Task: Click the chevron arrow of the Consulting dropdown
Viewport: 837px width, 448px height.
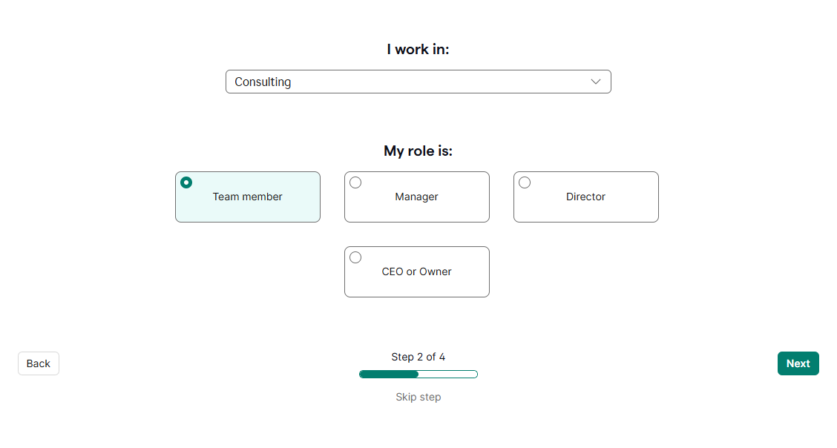Action: tap(595, 82)
